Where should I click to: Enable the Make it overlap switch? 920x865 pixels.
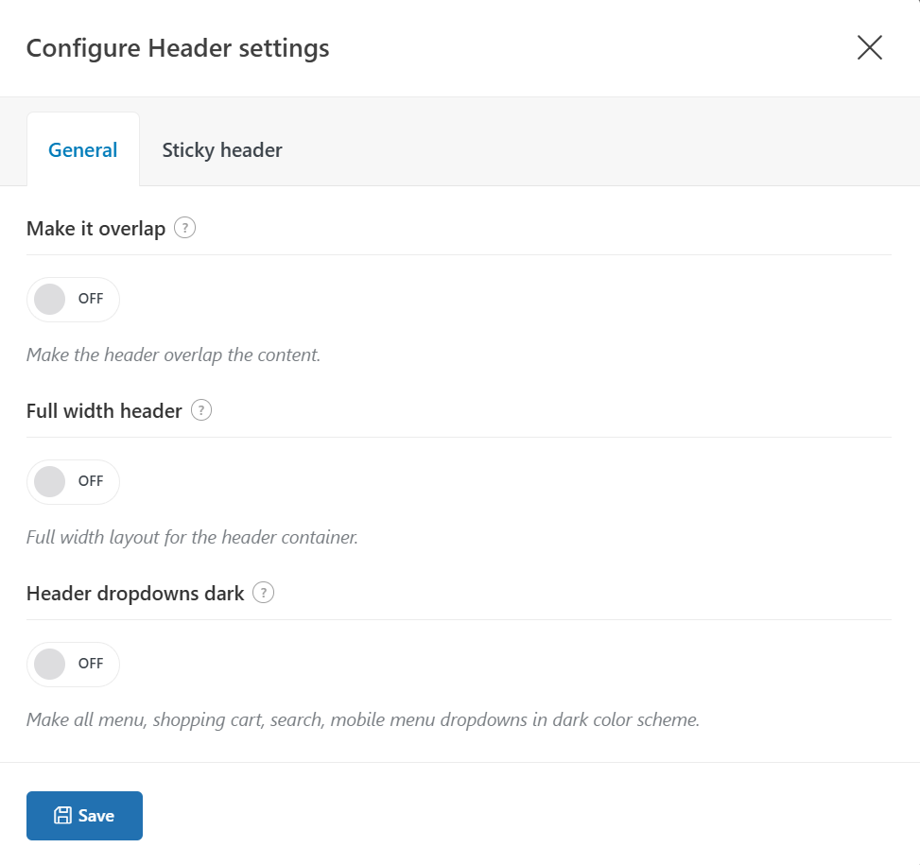(x=73, y=300)
